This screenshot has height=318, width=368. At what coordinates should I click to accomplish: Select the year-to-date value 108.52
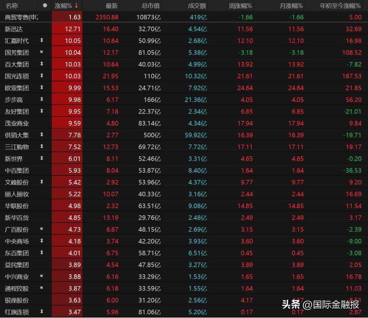click(352, 53)
